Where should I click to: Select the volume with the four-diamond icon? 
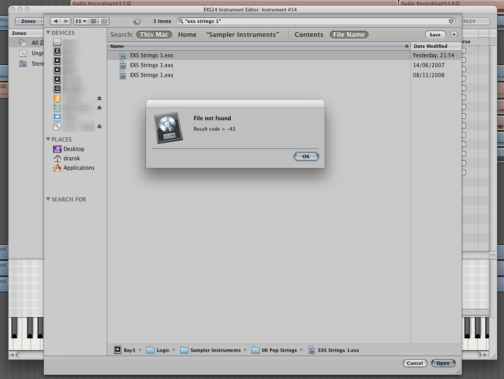click(x=57, y=89)
